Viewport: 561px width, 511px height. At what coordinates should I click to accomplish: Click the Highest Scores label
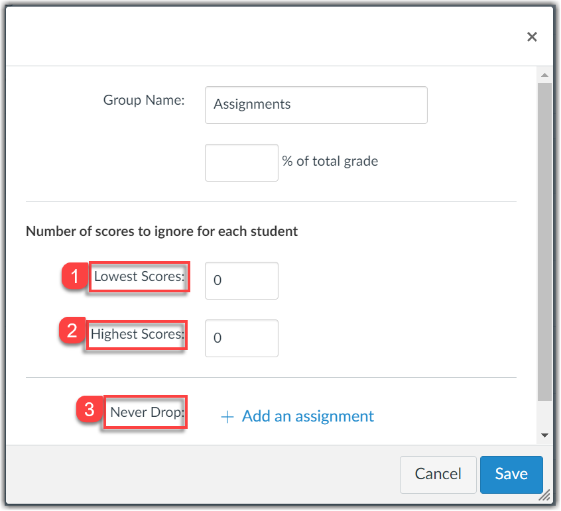(x=137, y=334)
